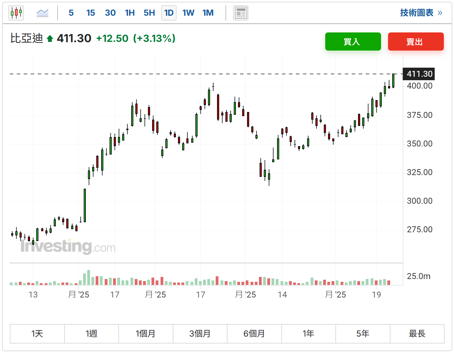Select the 30 minute interval
Viewport: 454px width, 354px height.
(110, 13)
